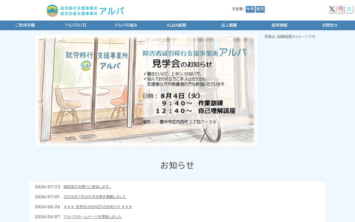Viewport: 355px width, 222px height.
Task: Go to 法人概要 page
Action: point(229,25)
